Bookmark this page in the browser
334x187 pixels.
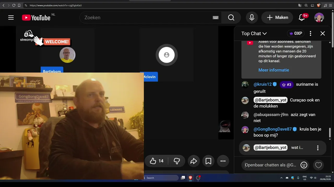coord(19,5)
